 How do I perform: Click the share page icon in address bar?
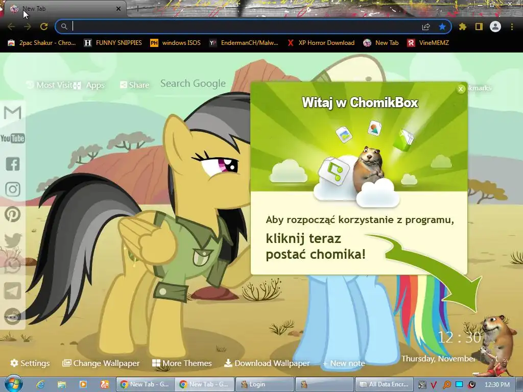(426, 27)
